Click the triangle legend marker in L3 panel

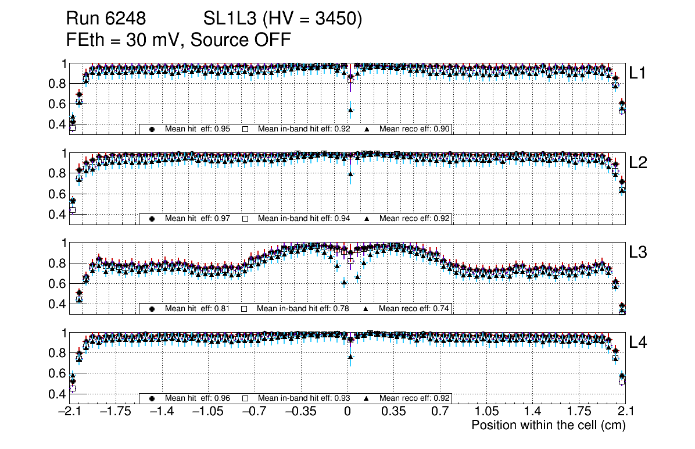pyautogui.click(x=367, y=308)
